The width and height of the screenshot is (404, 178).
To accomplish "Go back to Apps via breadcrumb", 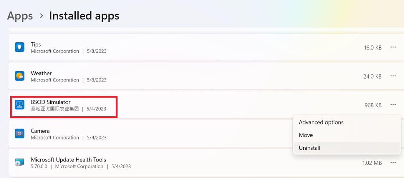I will point(20,16).
